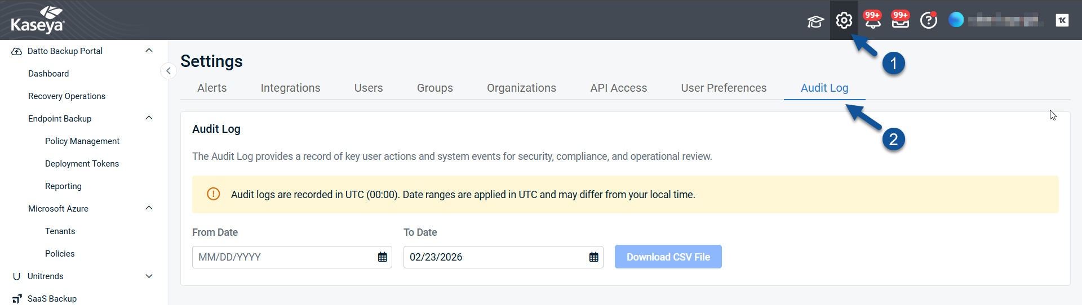Select the Microsoft Azure label
Viewport: 1082px width, 305px height.
pyautogui.click(x=58, y=209)
